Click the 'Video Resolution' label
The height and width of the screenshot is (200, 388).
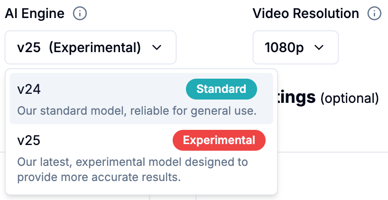coord(306,14)
